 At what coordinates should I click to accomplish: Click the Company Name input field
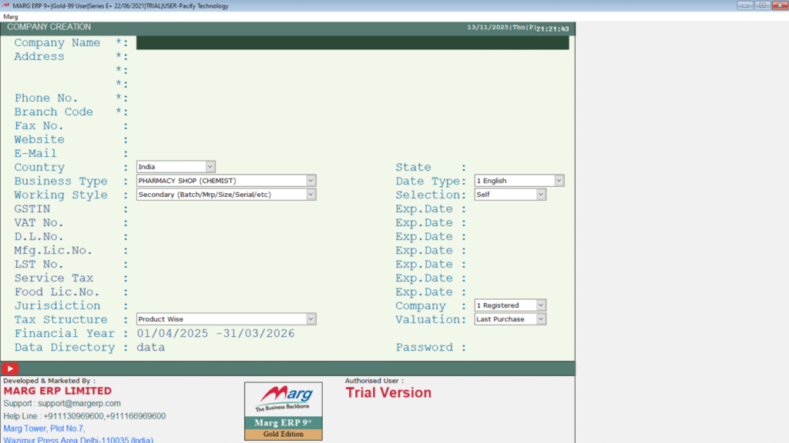coord(308,42)
